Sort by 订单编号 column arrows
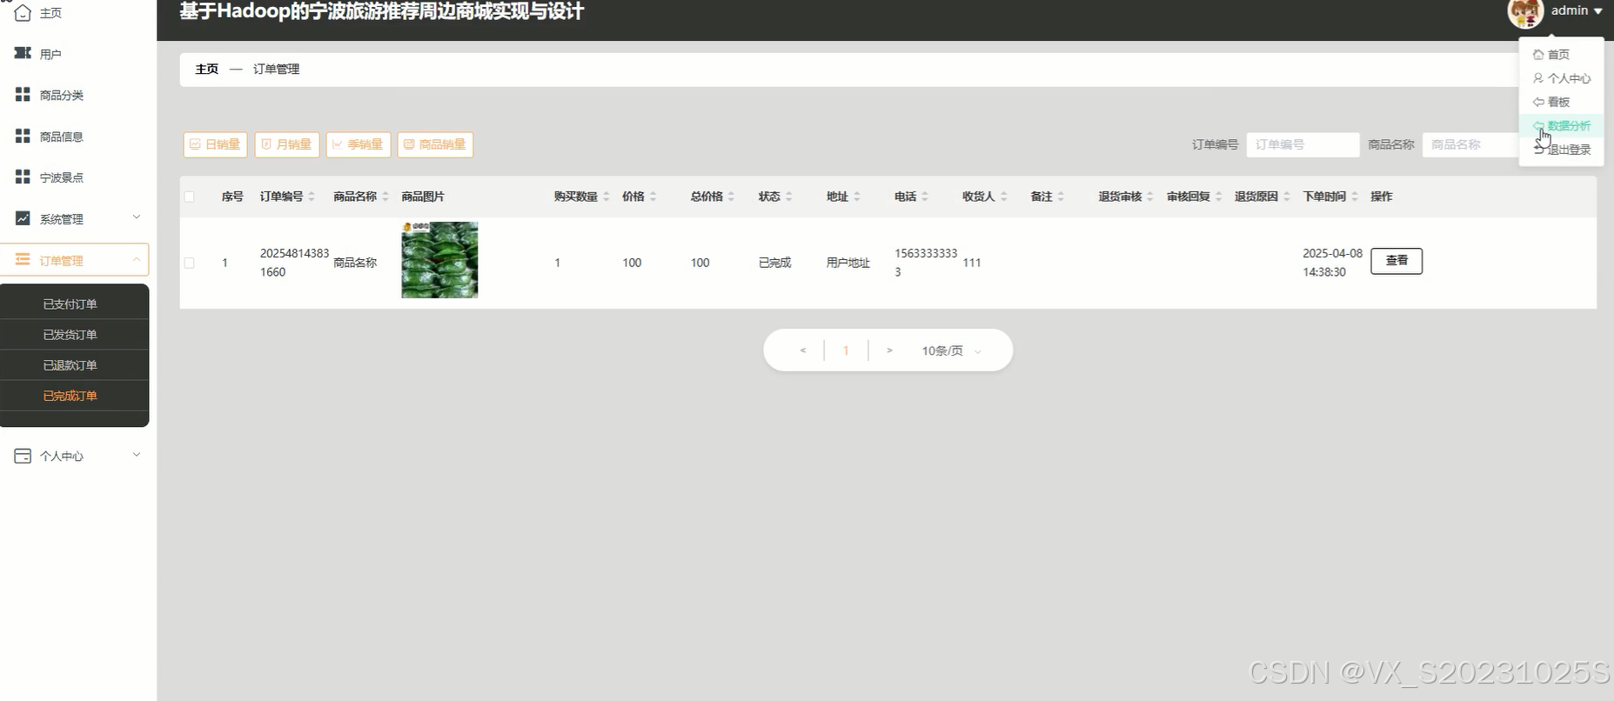1614x701 pixels. (311, 197)
